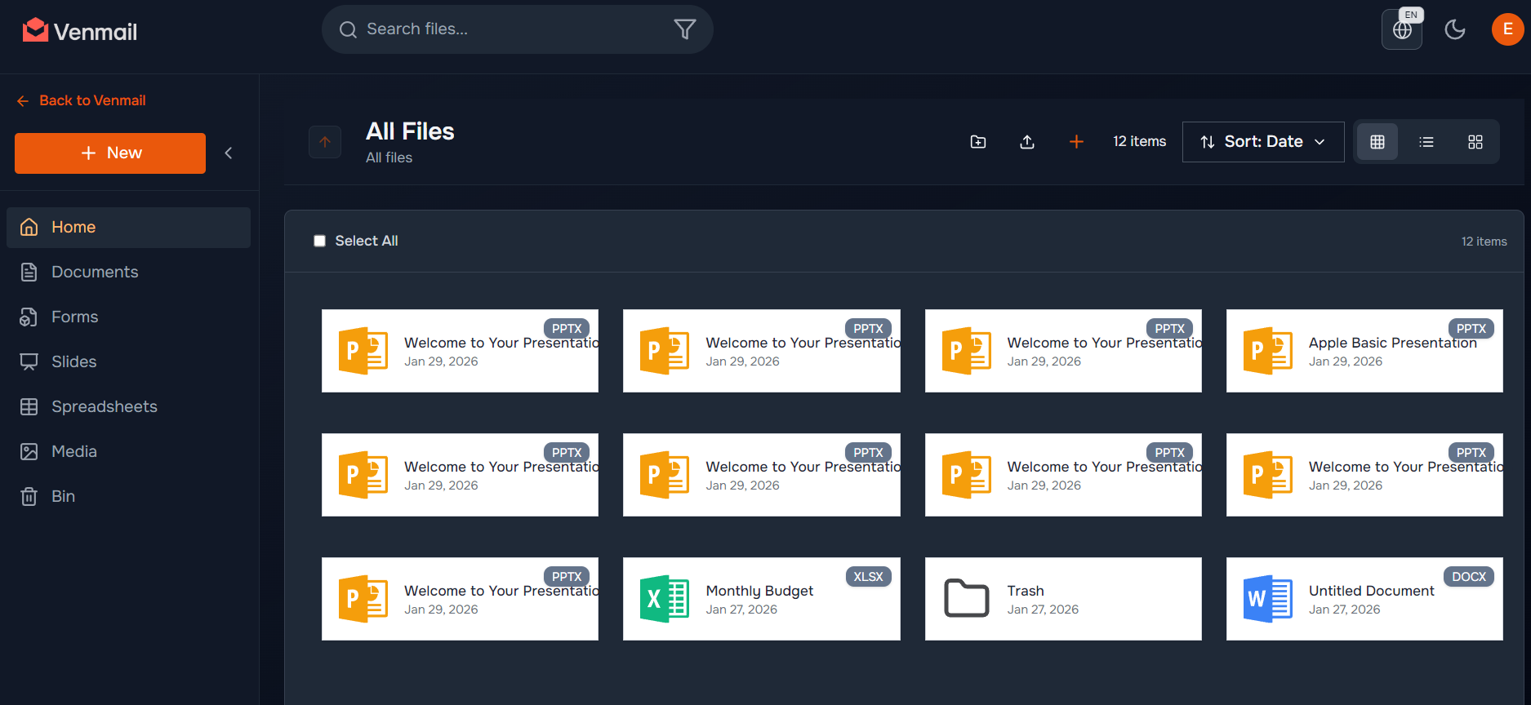Open Spreadsheets in the sidebar
Image resolution: width=1531 pixels, height=705 pixels.
[x=104, y=406]
